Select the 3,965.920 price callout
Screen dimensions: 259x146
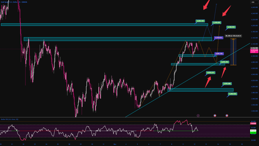point(232,94)
